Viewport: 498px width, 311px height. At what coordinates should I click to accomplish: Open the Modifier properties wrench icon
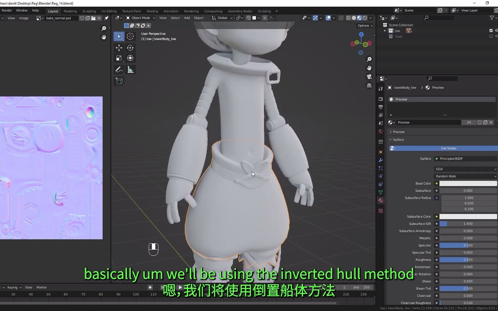tap(380, 160)
